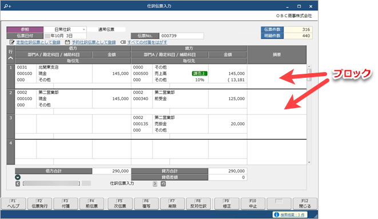Click the resize grip in status bar corner
Viewport: 378px width, 219px height.
point(316,216)
